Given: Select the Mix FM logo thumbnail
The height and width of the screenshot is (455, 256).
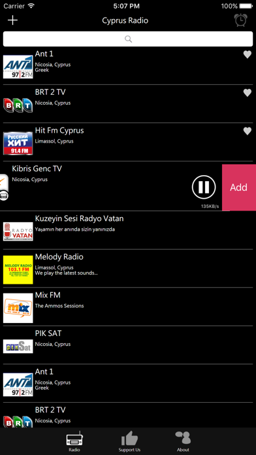Looking at the screenshot, I should coord(18,308).
